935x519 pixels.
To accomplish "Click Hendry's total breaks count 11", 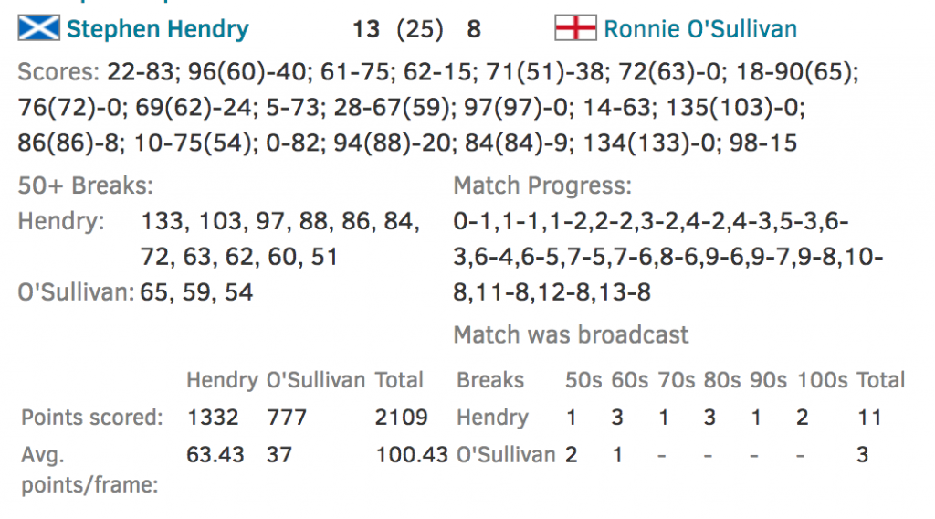I will click(x=870, y=418).
